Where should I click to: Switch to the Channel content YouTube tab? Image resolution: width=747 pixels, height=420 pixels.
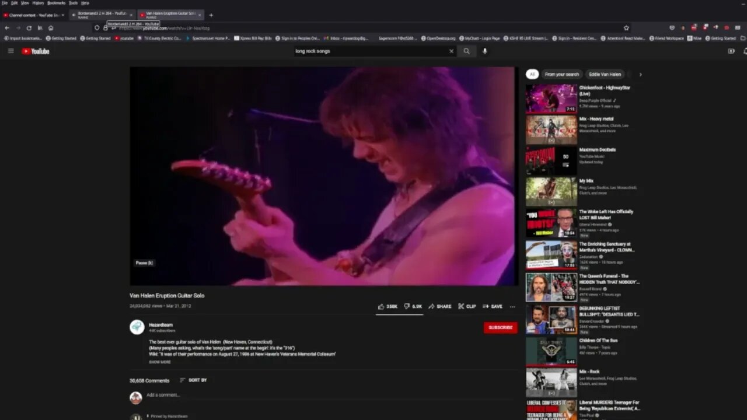[34, 15]
